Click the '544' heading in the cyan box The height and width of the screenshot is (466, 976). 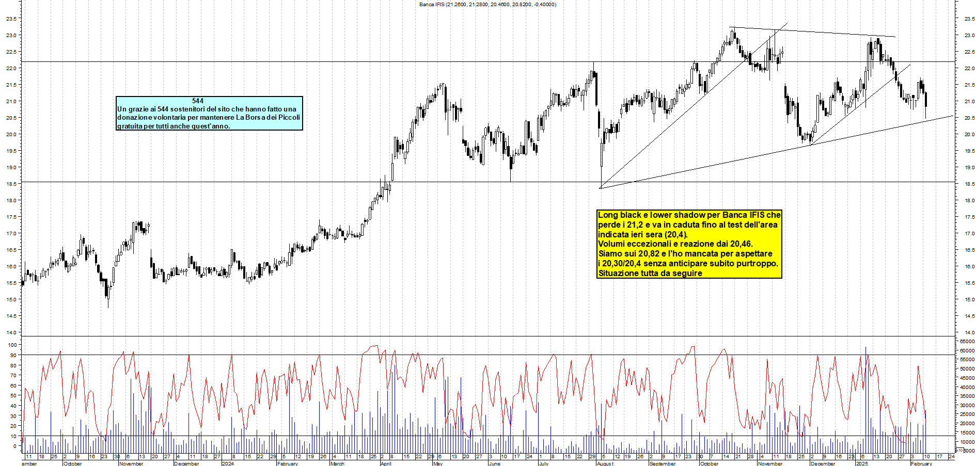point(198,101)
